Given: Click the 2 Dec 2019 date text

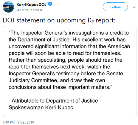Looking at the screenshot, I should [26, 122].
